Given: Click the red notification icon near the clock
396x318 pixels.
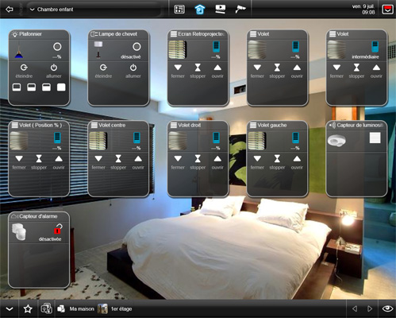Looking at the screenshot, I should [387, 10].
